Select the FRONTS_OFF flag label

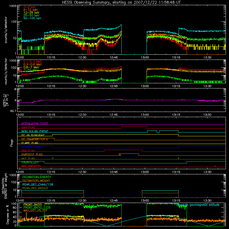[x=30, y=162]
